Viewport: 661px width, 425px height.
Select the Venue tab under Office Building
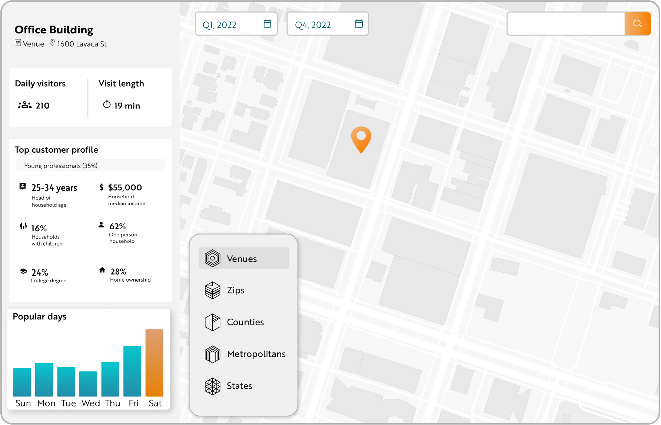click(29, 43)
